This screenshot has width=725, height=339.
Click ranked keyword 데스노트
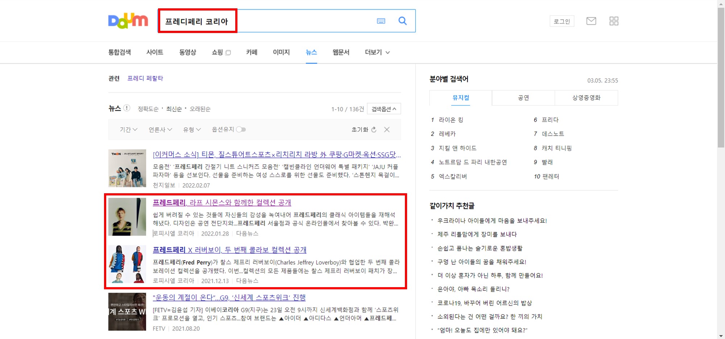coord(553,134)
